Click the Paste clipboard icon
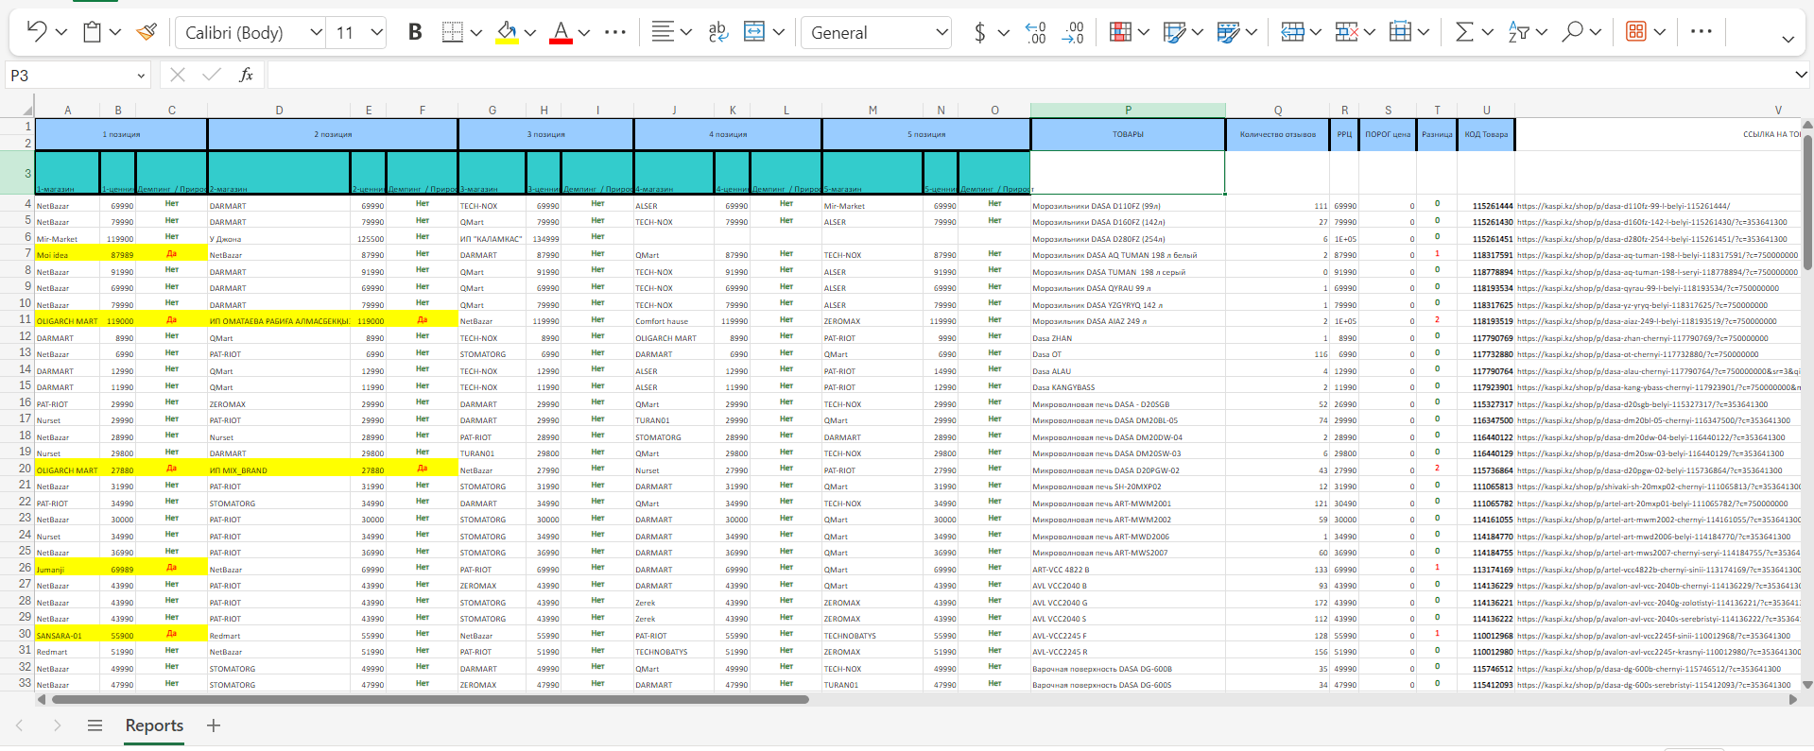Screen dimensions: 1814x751 point(92,32)
